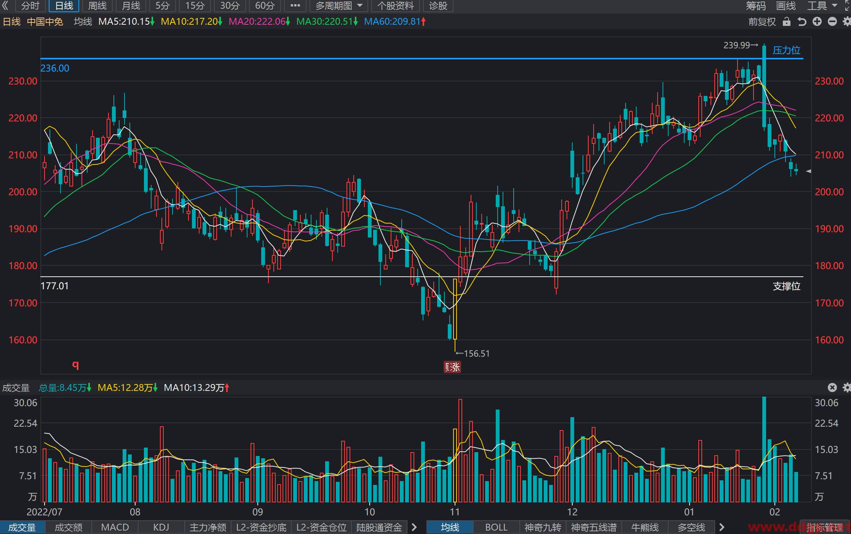The height and width of the screenshot is (534, 851).
Task: Select the MACD indicator tab
Action: point(115,527)
